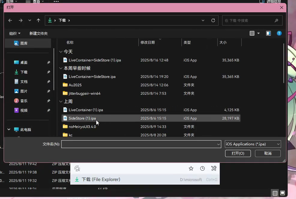Open the iOS Applications file type dropdown
296x199 pixels.
253,144
